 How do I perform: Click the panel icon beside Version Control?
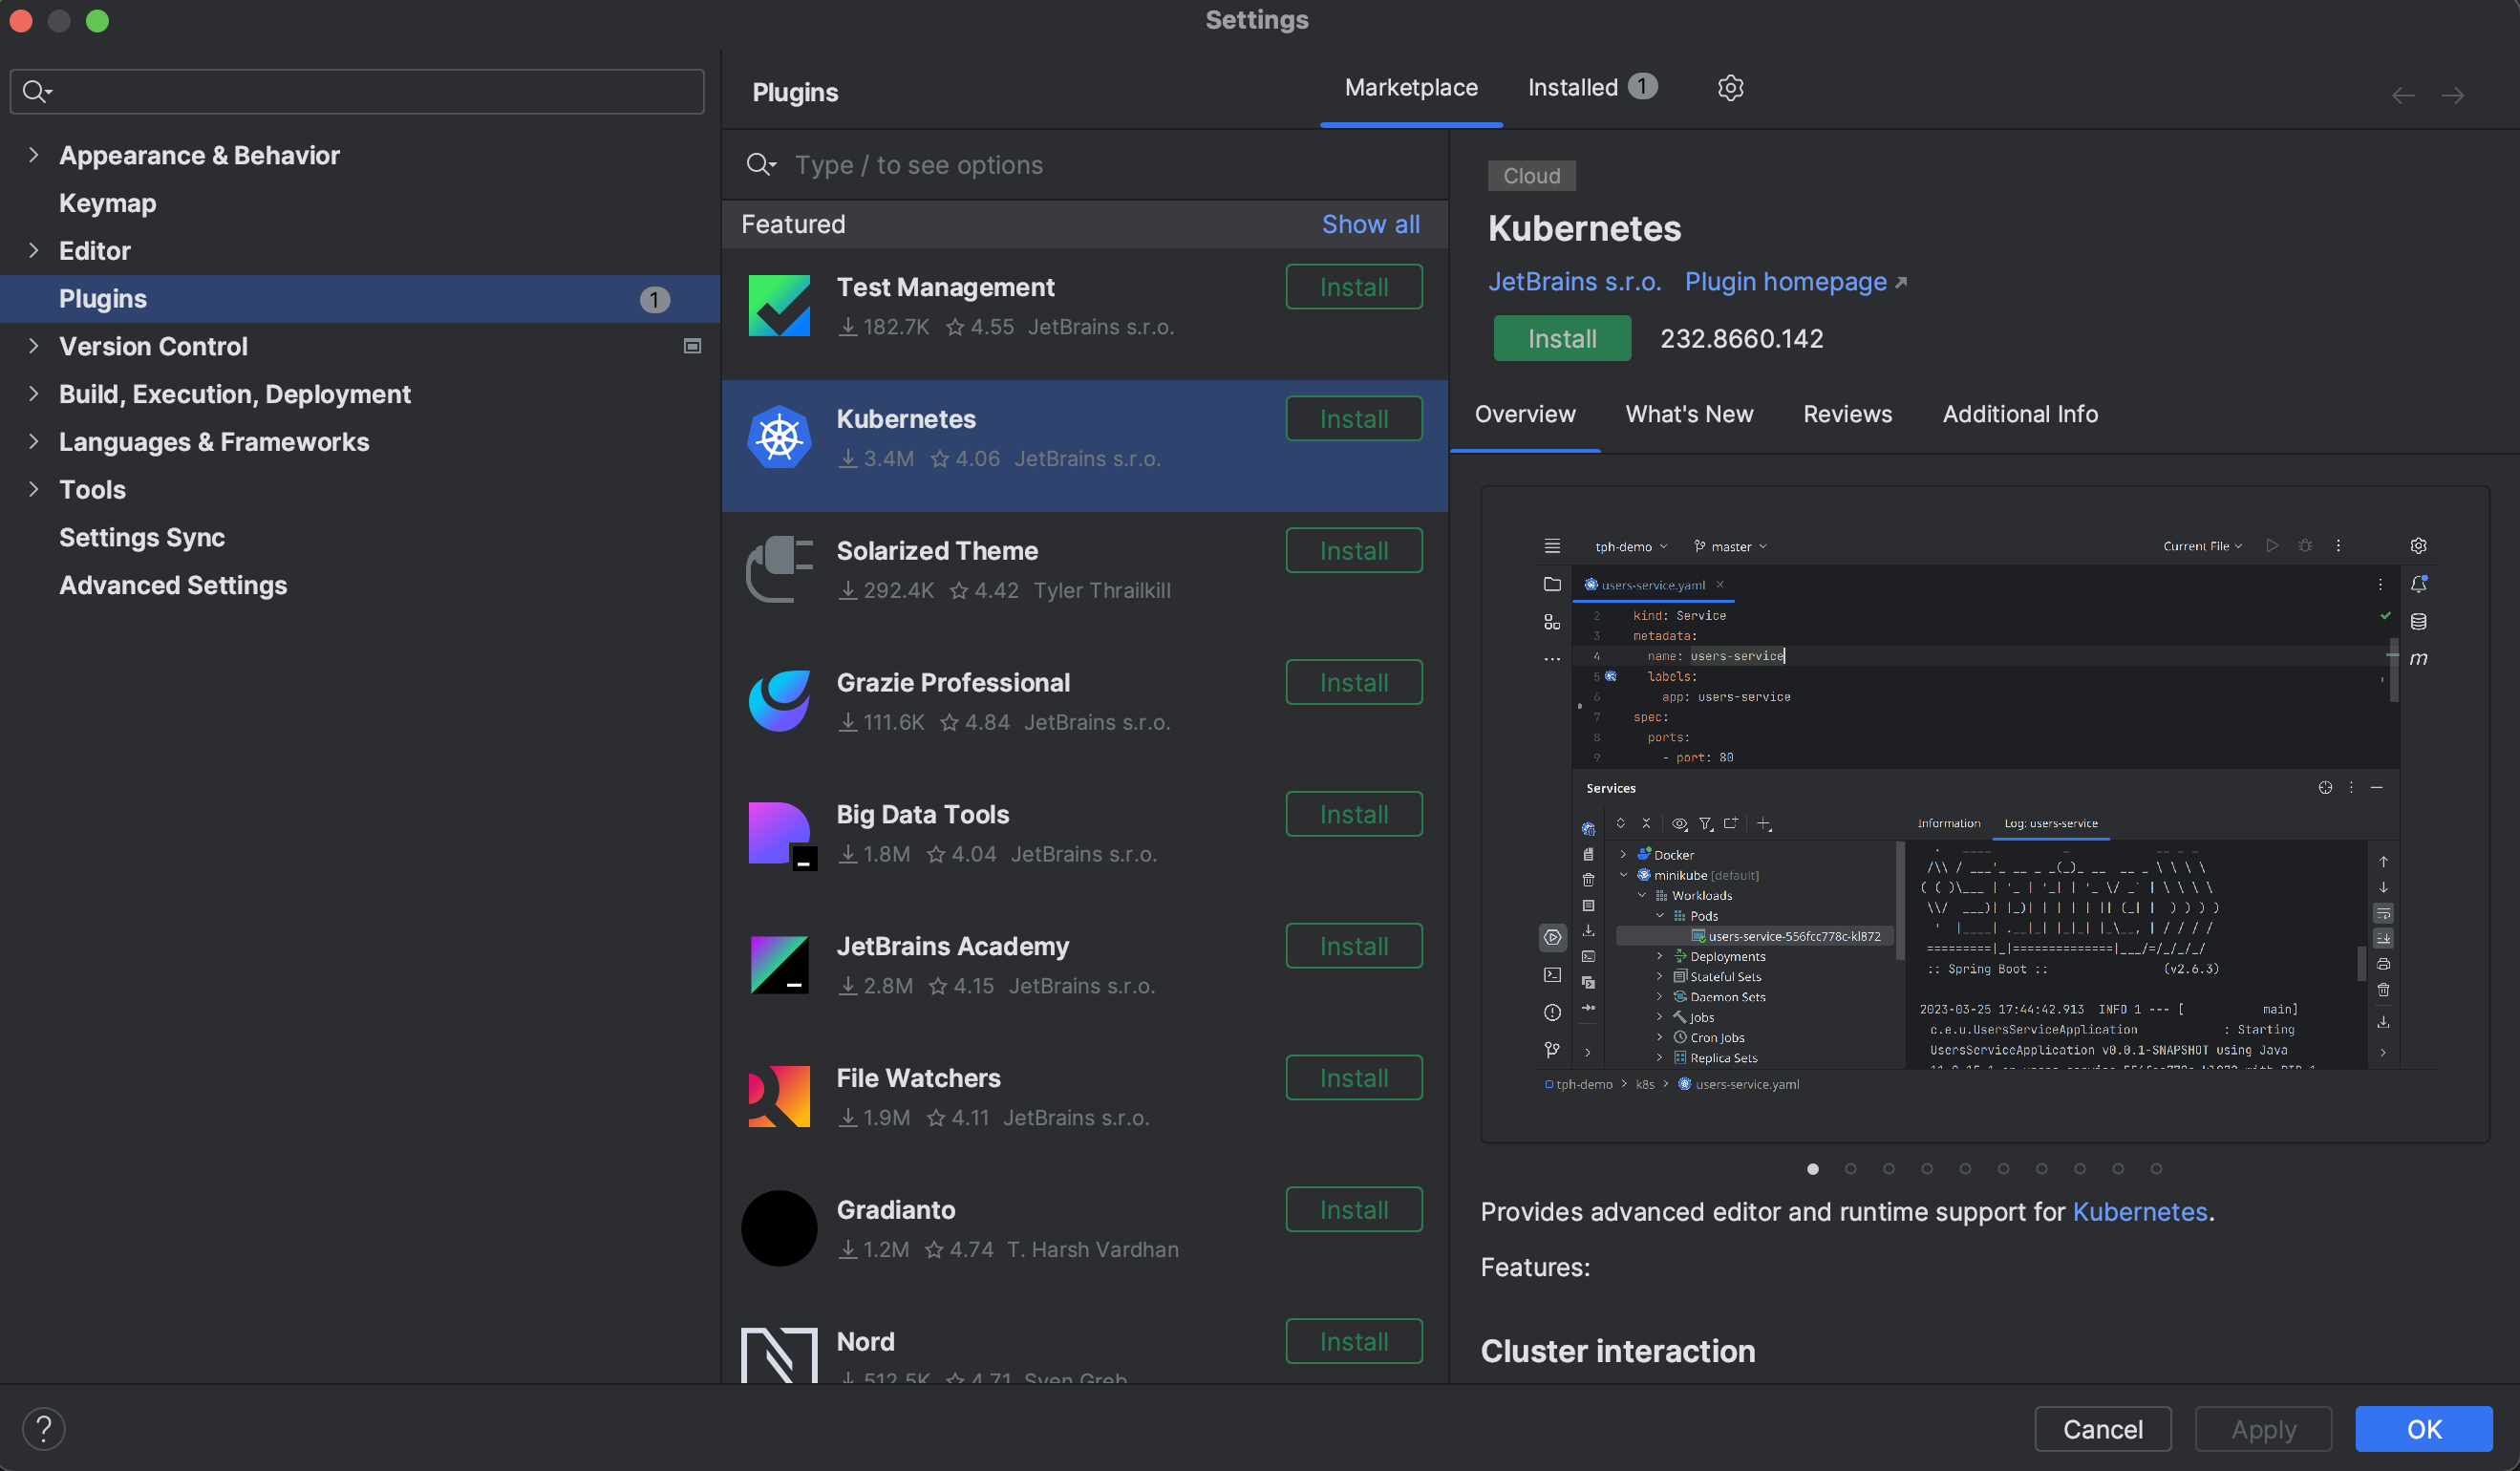pyautogui.click(x=691, y=345)
